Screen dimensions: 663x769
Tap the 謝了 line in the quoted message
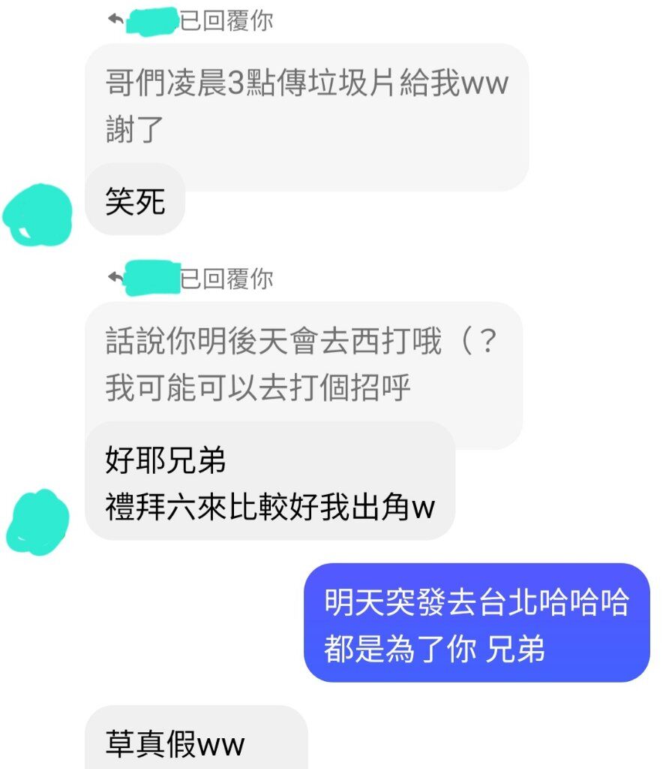pyautogui.click(x=135, y=129)
